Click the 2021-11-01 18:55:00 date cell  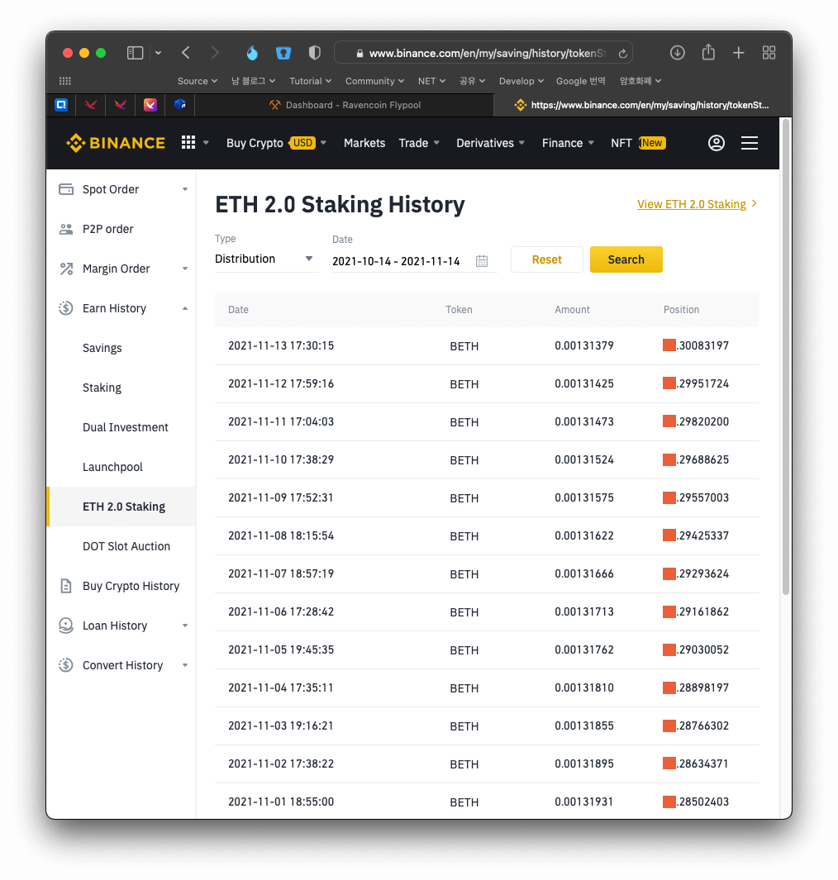pos(281,802)
